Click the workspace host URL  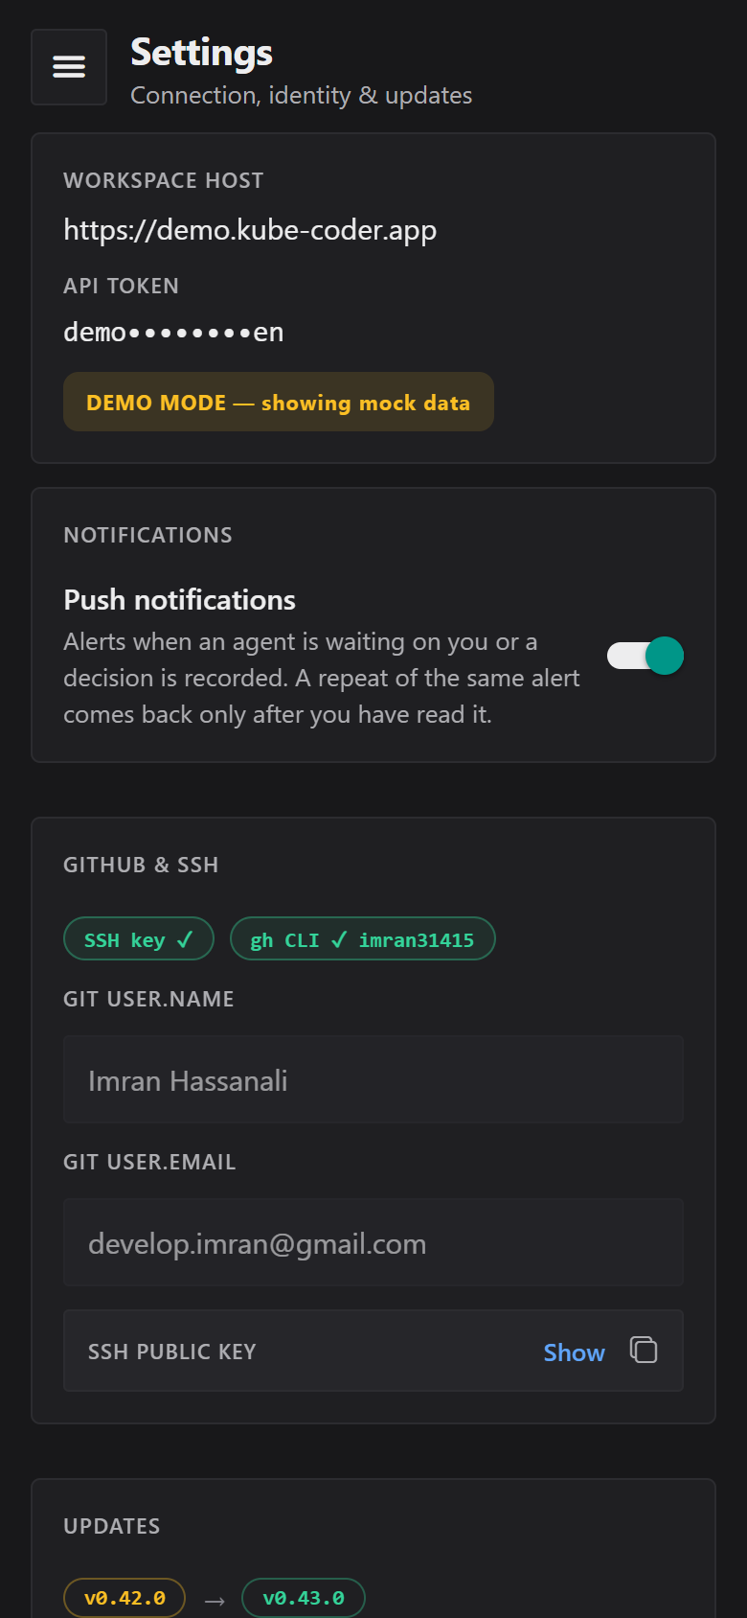click(x=250, y=230)
